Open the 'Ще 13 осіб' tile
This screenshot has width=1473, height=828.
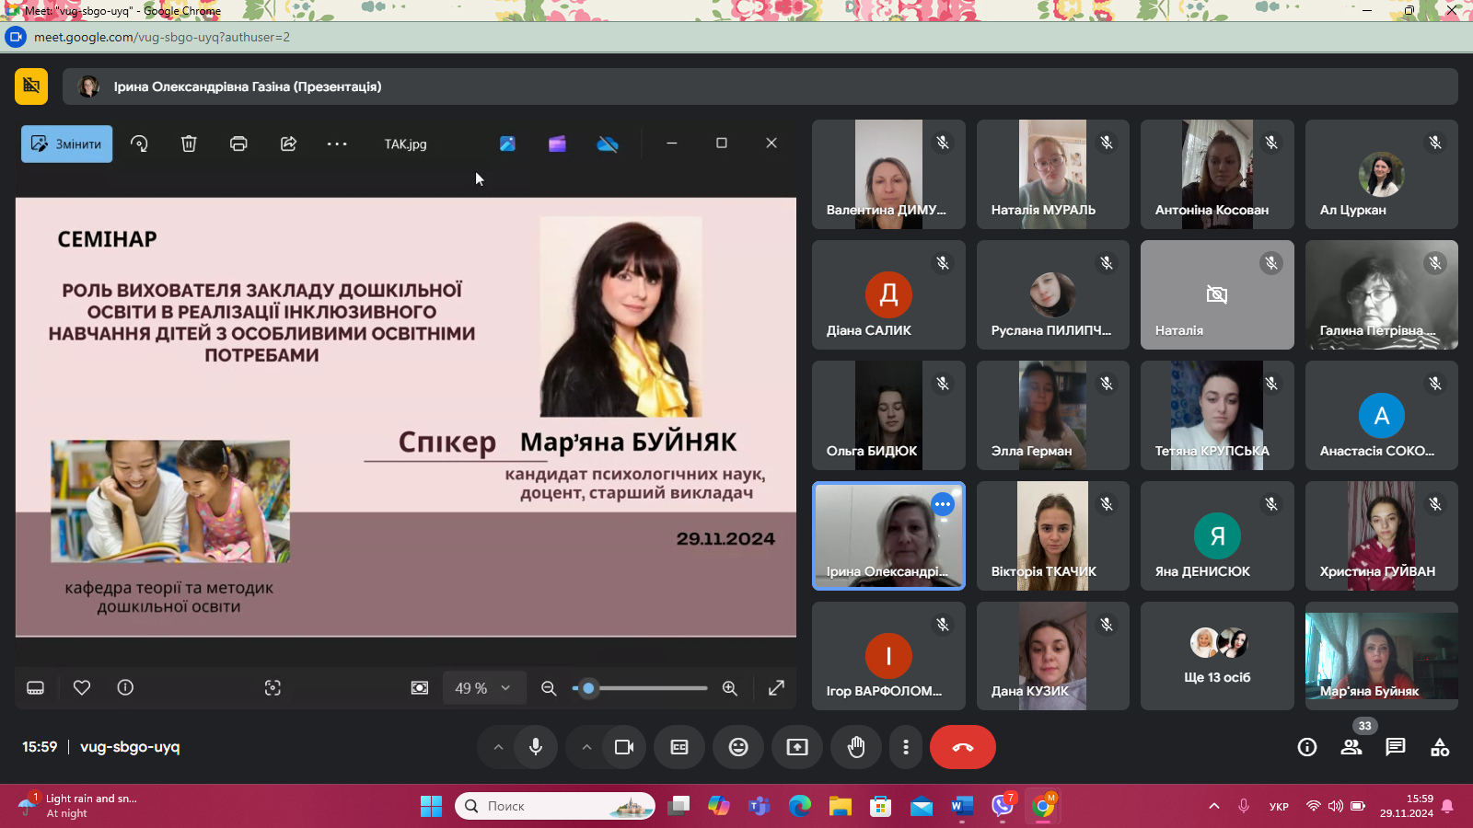1216,656
